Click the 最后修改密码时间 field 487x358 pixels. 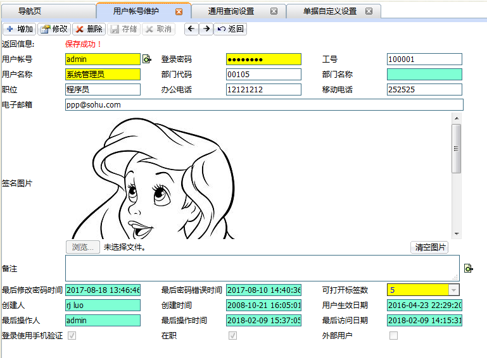coord(103,290)
